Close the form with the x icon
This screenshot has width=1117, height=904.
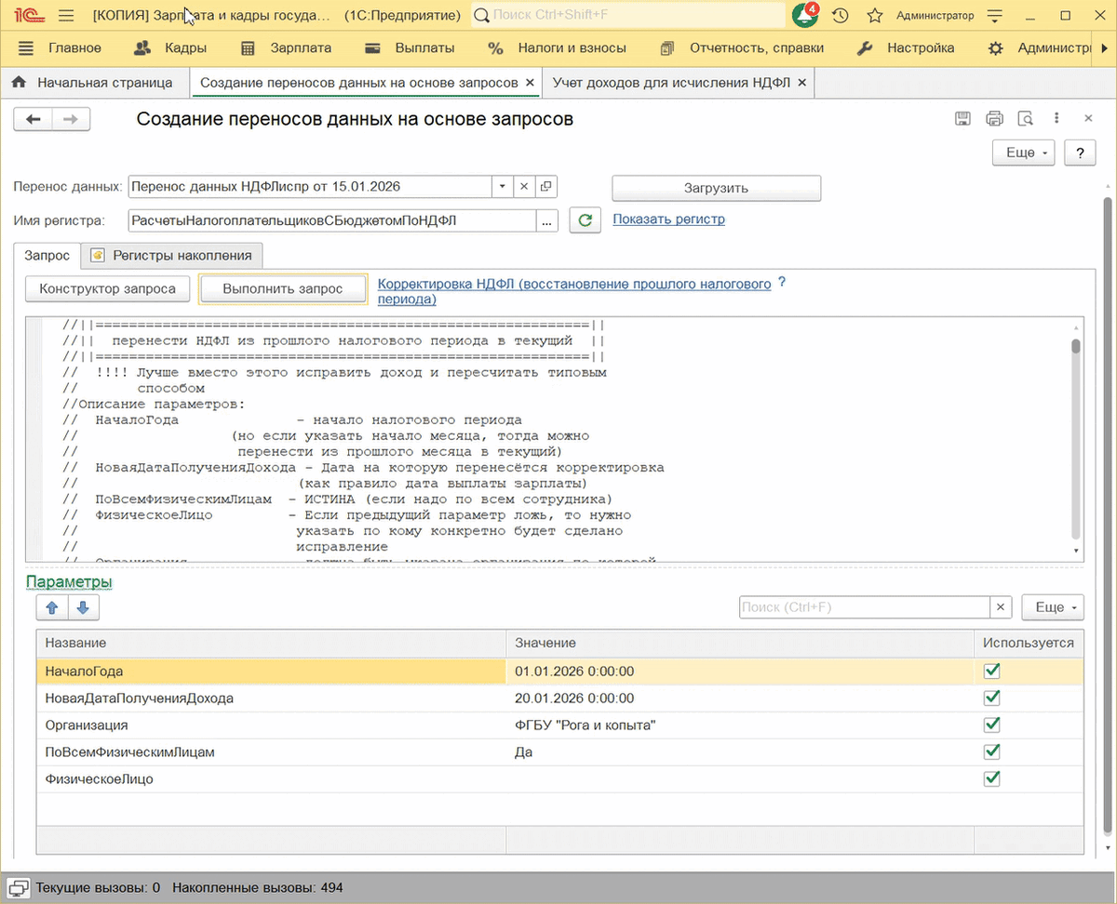pyautogui.click(x=1087, y=118)
